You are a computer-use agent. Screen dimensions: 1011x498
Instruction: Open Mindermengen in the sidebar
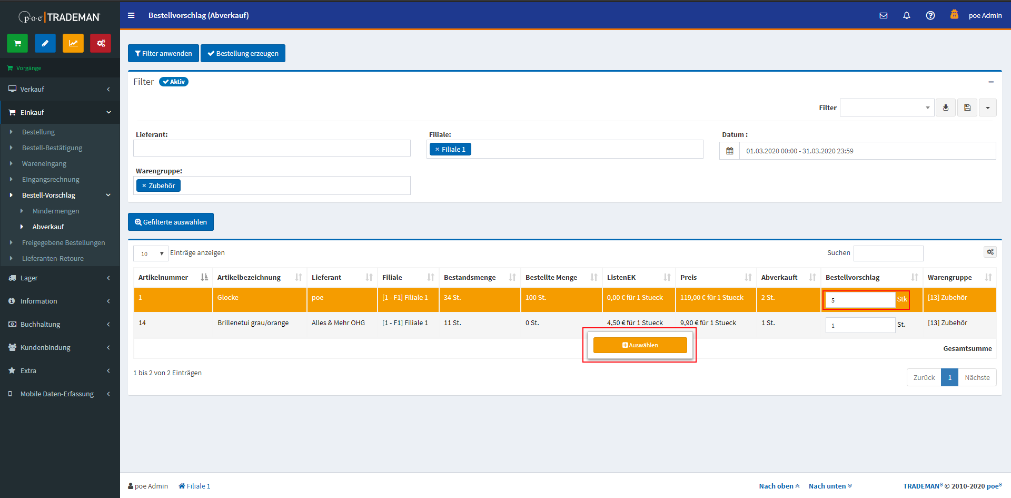pyautogui.click(x=56, y=211)
